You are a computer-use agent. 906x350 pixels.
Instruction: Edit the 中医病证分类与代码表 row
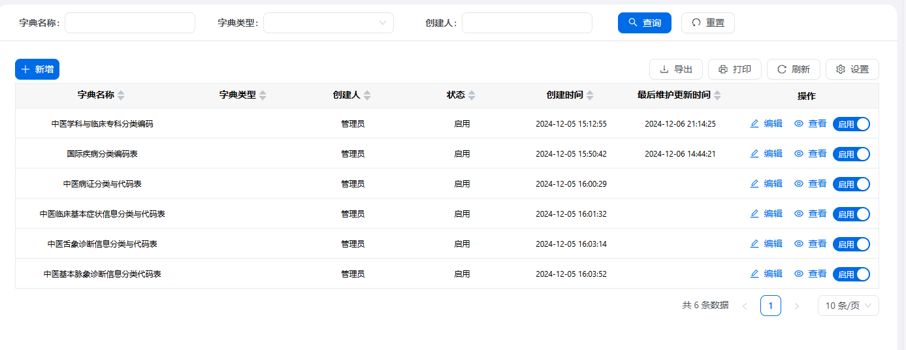pyautogui.click(x=766, y=183)
